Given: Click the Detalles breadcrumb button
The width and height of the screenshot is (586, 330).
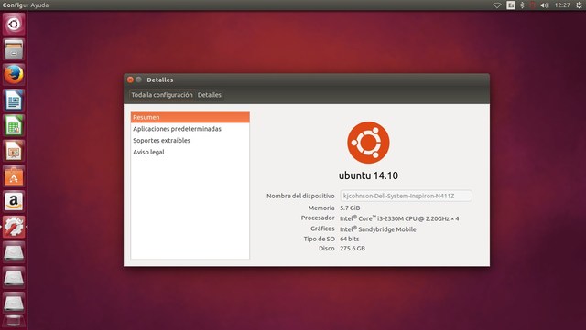Looking at the screenshot, I should (210, 95).
